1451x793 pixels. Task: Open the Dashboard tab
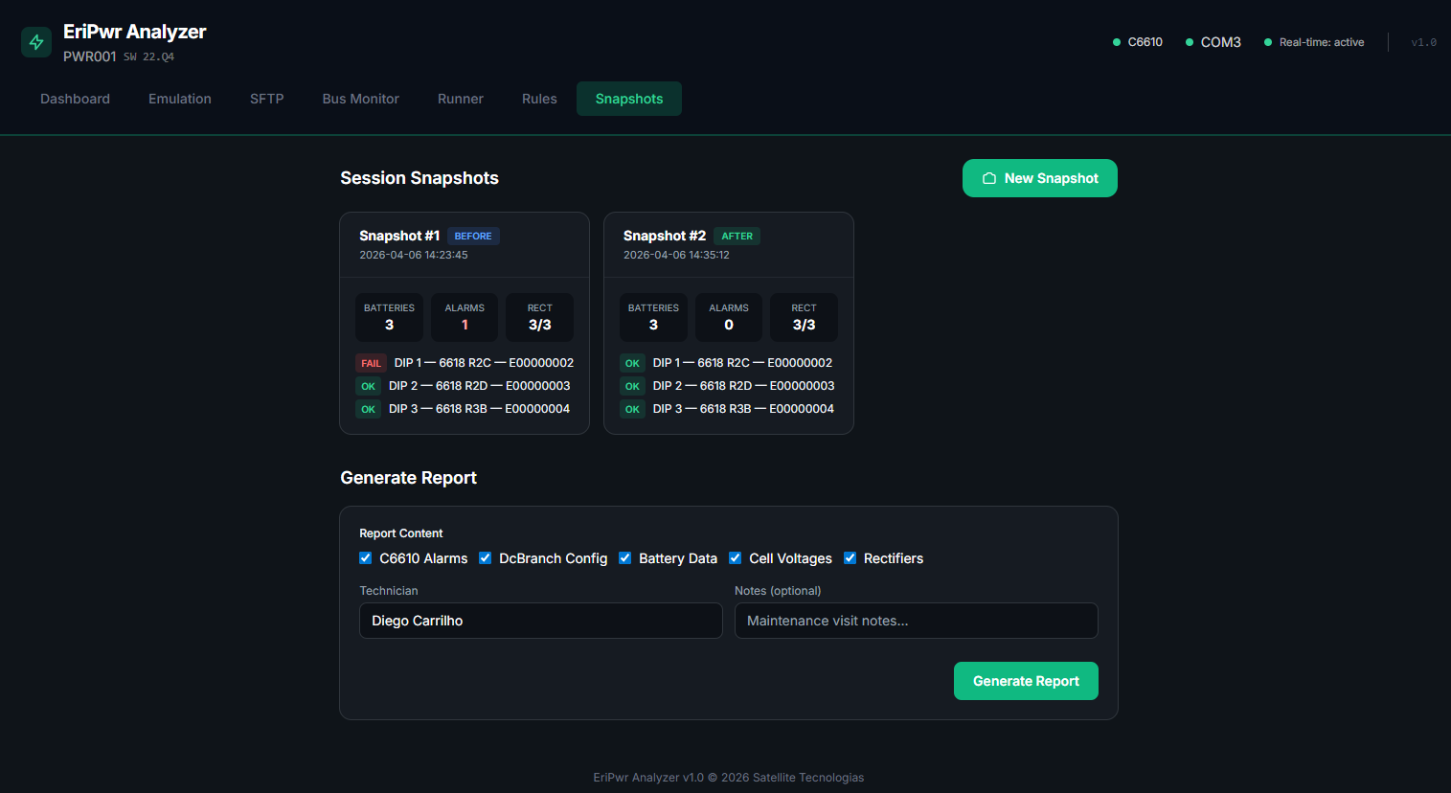75,99
